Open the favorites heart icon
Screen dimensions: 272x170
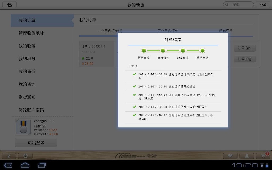coord(230,156)
